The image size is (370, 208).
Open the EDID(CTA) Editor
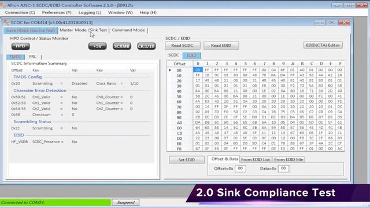coord(323,45)
